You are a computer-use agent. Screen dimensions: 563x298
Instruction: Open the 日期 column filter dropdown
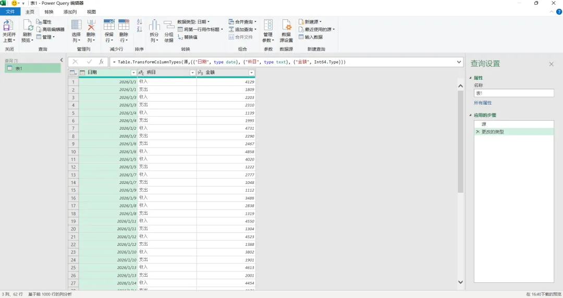(x=133, y=73)
